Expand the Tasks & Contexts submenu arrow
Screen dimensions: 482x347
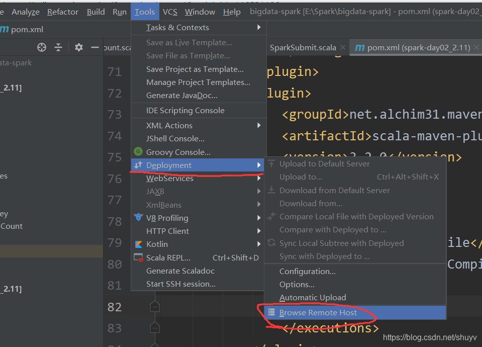pyautogui.click(x=259, y=27)
